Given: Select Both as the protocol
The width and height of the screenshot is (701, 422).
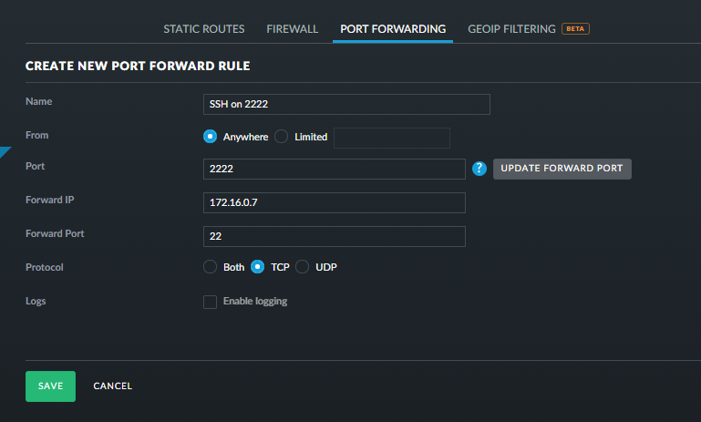Looking at the screenshot, I should (x=210, y=267).
